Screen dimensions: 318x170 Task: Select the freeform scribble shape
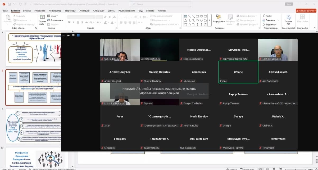coord(185,24)
